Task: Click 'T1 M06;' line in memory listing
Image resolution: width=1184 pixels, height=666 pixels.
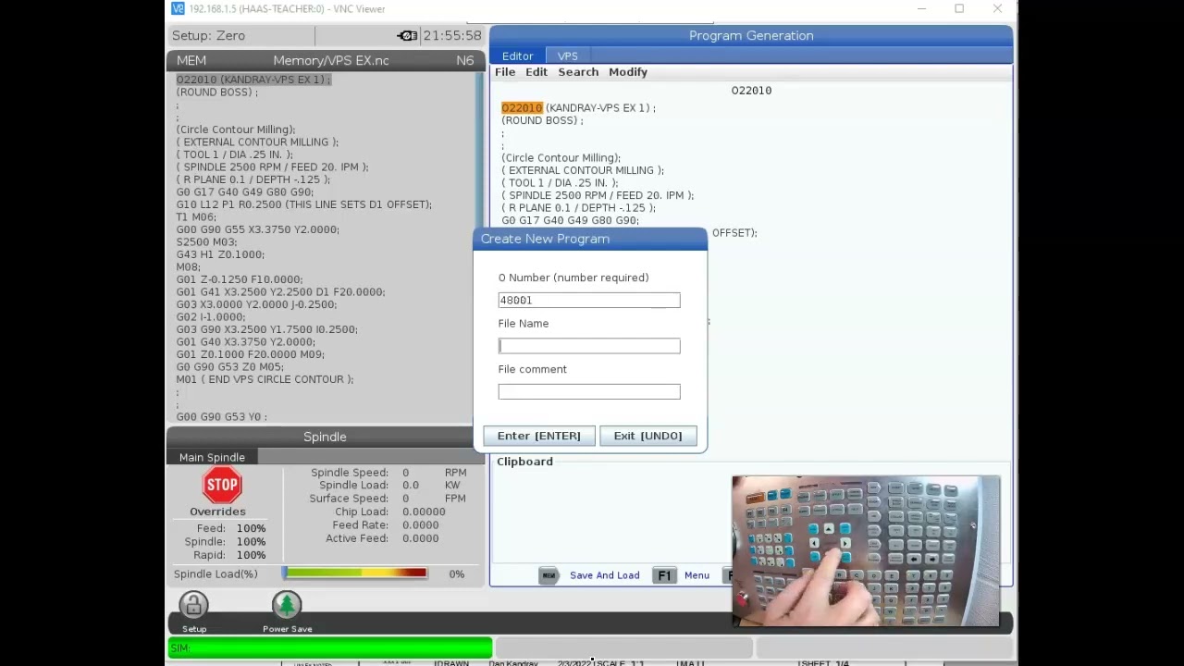Action: 196,216
